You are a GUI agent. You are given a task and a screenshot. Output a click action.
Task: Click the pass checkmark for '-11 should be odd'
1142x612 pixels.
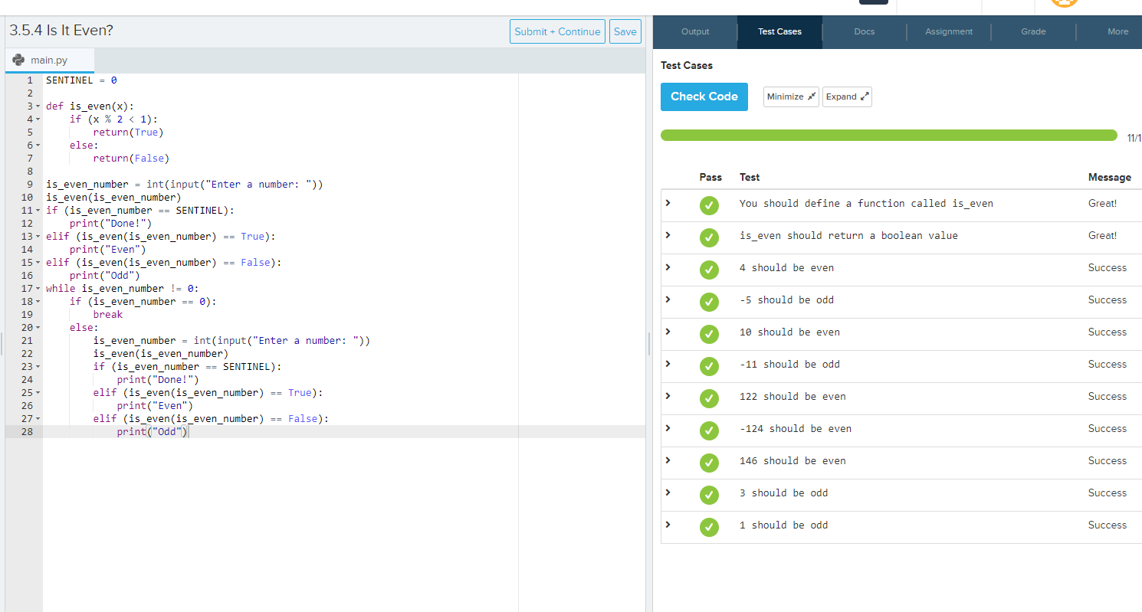click(710, 366)
